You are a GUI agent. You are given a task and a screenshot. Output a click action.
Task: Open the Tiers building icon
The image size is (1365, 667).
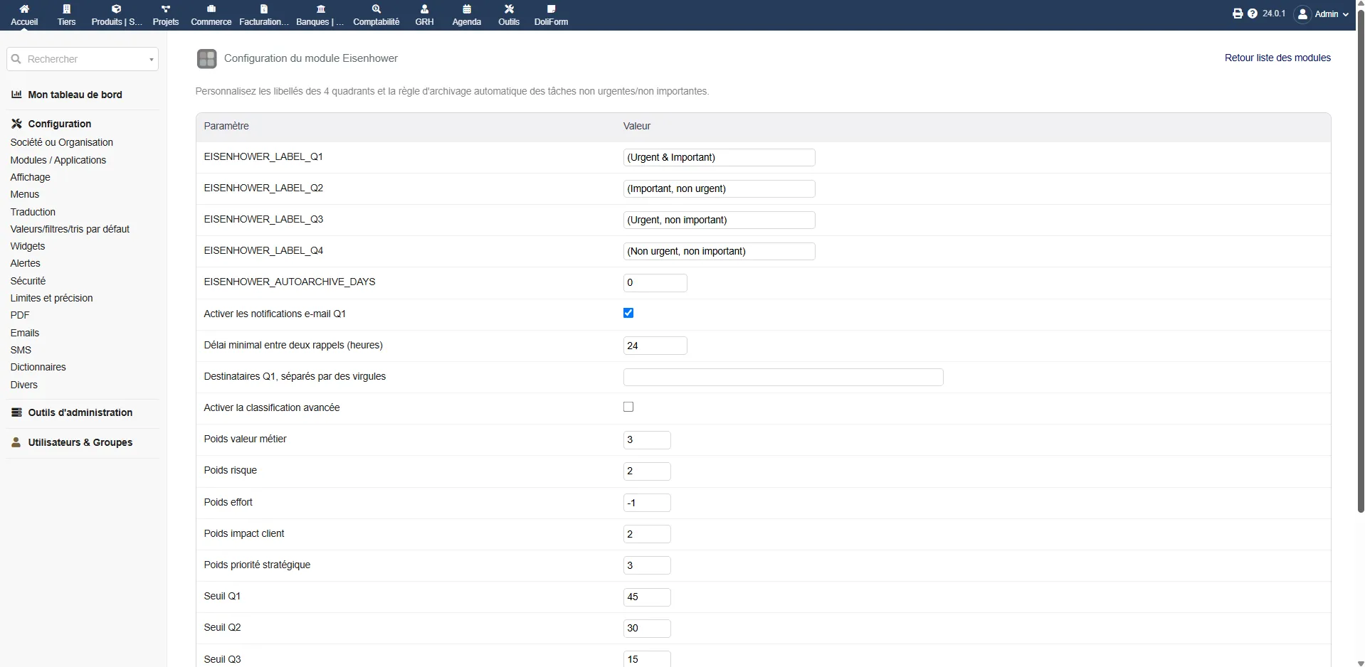click(x=67, y=9)
